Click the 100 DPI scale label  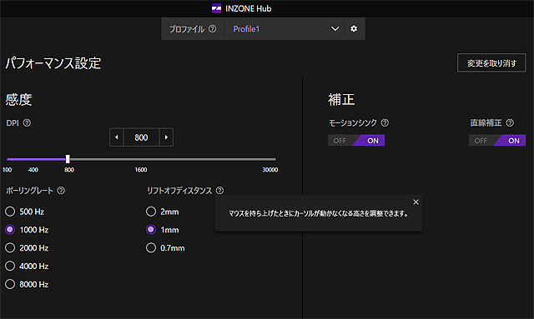click(8, 170)
